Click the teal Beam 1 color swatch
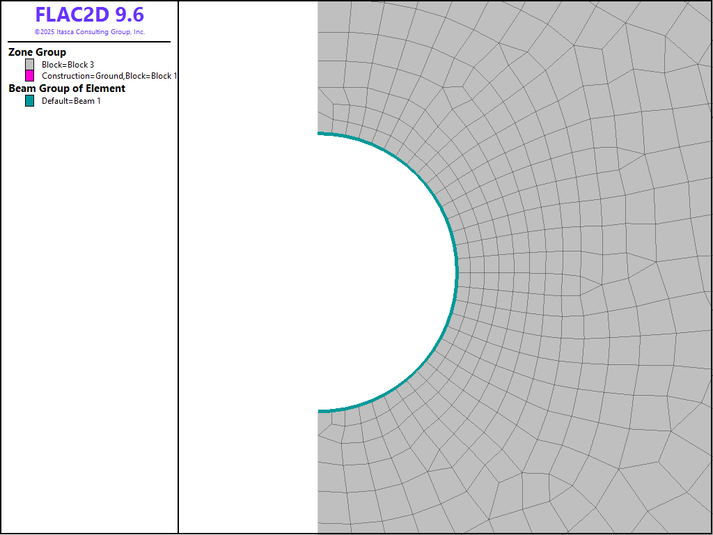The image size is (713, 535). [30, 101]
